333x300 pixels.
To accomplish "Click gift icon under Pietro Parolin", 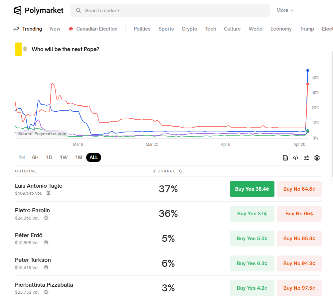I will point(46,218).
